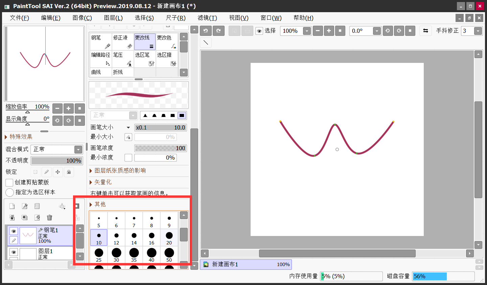This screenshot has width=487, height=285.
Task: Create a new pen vector layer
Action: (24, 206)
